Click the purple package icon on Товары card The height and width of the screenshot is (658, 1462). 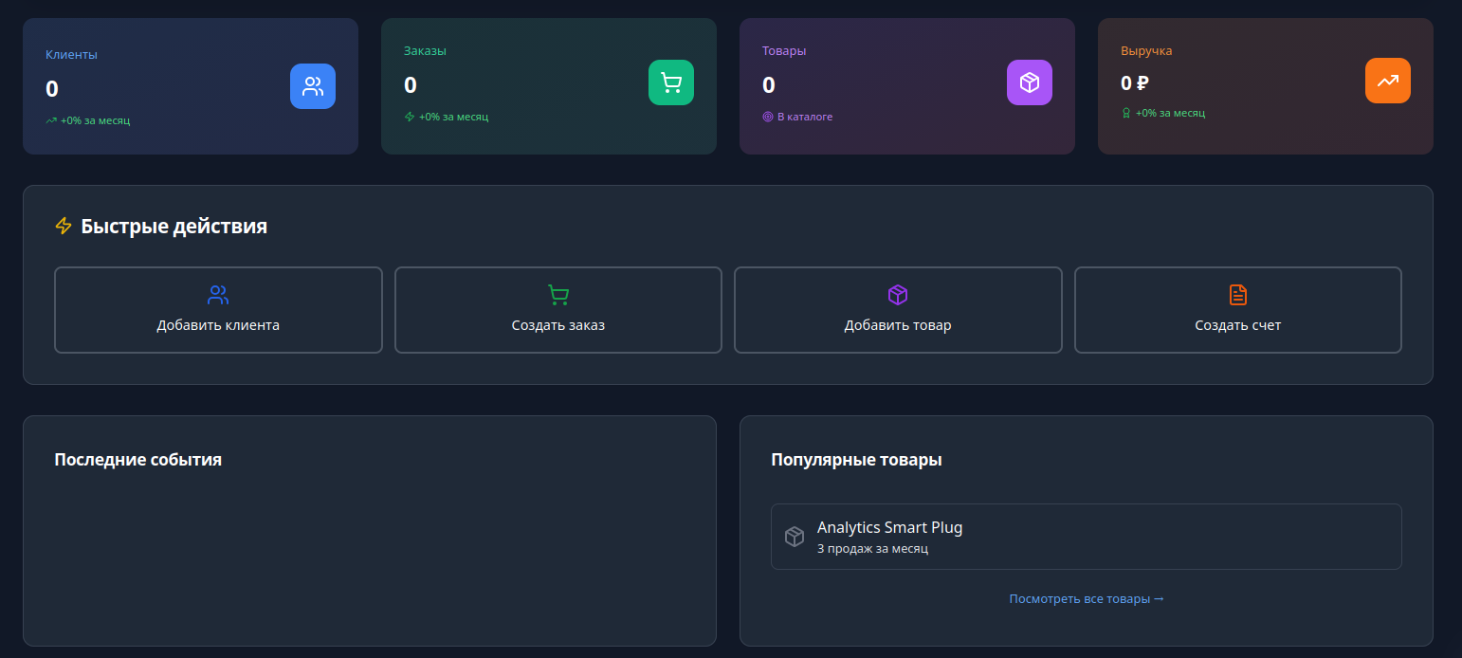tap(1030, 82)
